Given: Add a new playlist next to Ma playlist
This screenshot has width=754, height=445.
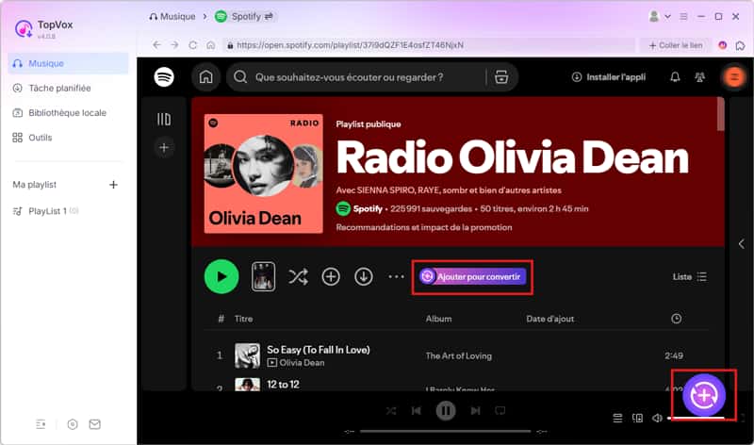Looking at the screenshot, I should pos(113,185).
